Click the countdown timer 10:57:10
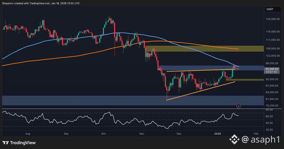284x149 pixels. [271, 72]
